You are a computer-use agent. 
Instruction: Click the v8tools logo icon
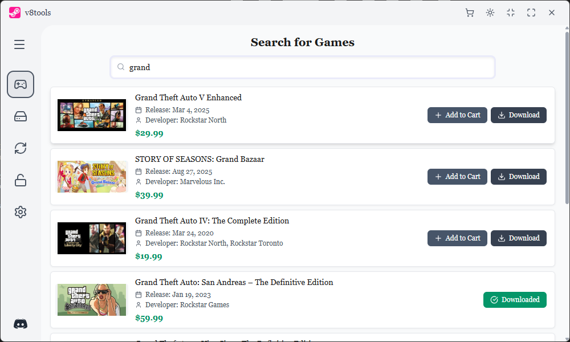(x=14, y=12)
